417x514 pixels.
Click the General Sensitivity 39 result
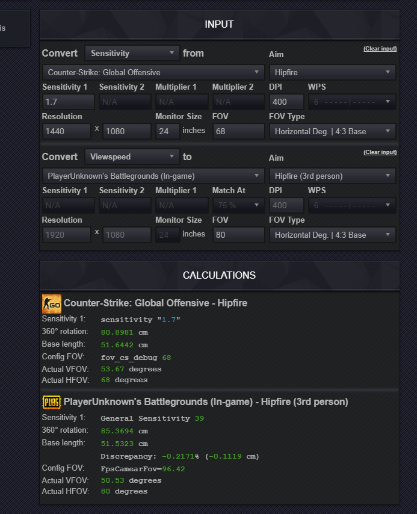click(x=152, y=419)
